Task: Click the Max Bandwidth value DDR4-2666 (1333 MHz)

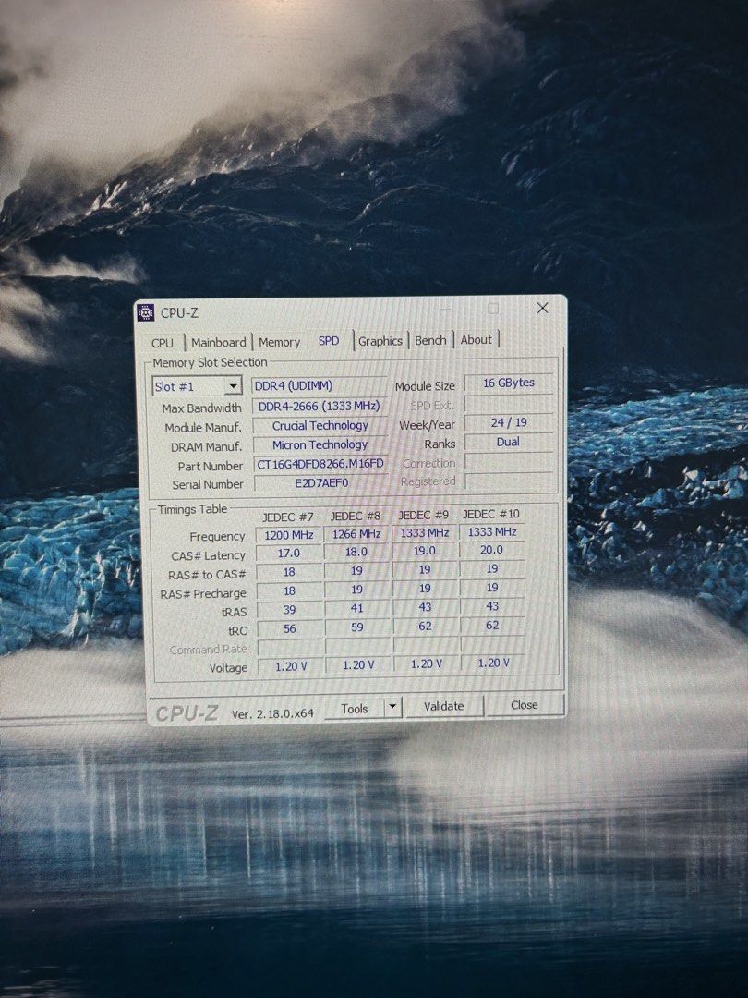Action: pos(320,406)
